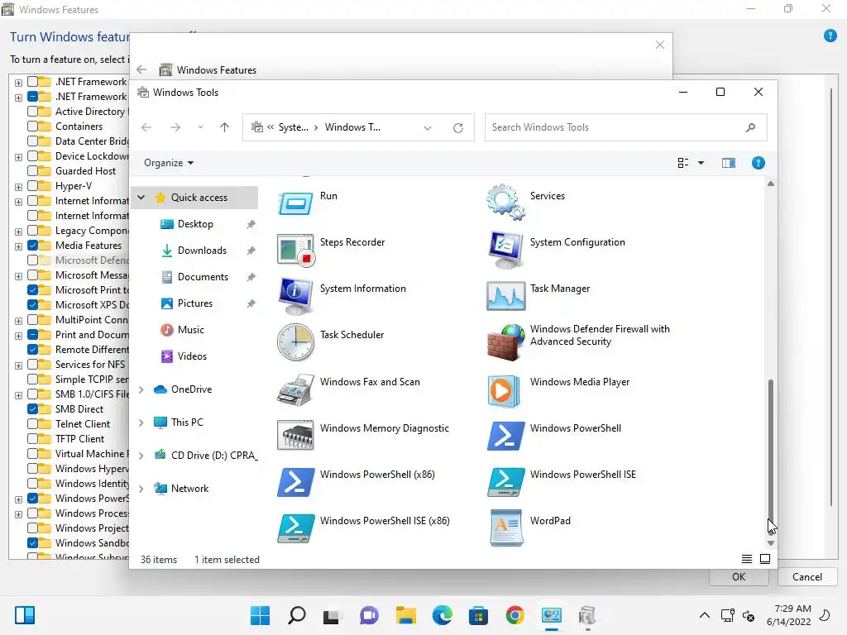Open Microsoft Edge from the taskbar

coord(442,615)
